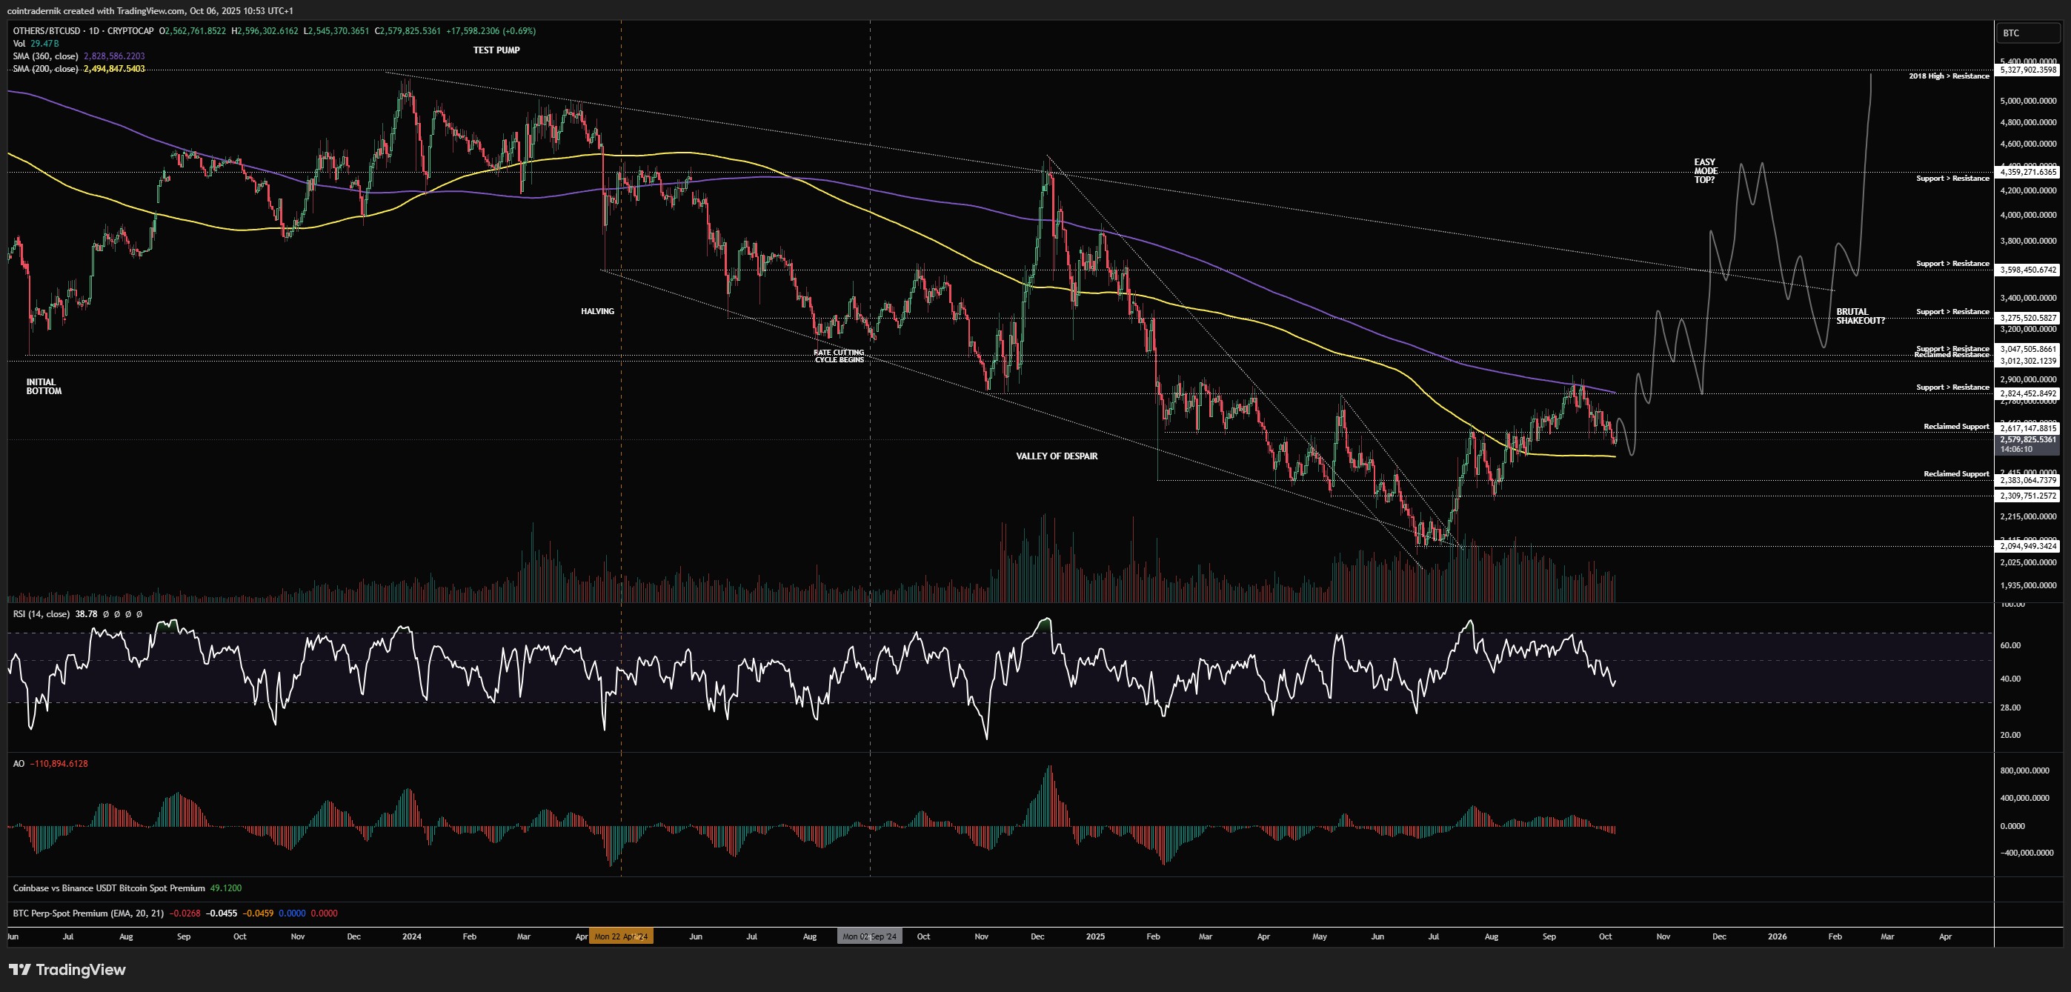The width and height of the screenshot is (2071, 992).
Task: Click the current price label 2,579,825.5361
Action: click(x=2027, y=440)
